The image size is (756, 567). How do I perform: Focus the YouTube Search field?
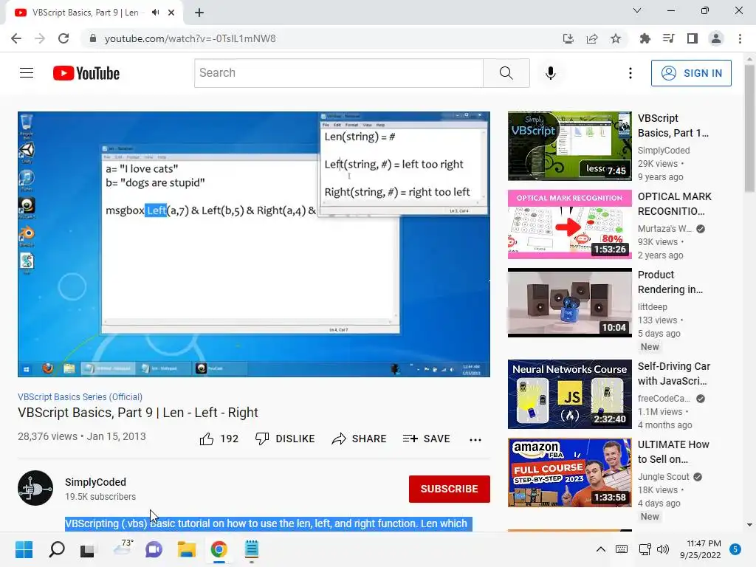tap(339, 73)
